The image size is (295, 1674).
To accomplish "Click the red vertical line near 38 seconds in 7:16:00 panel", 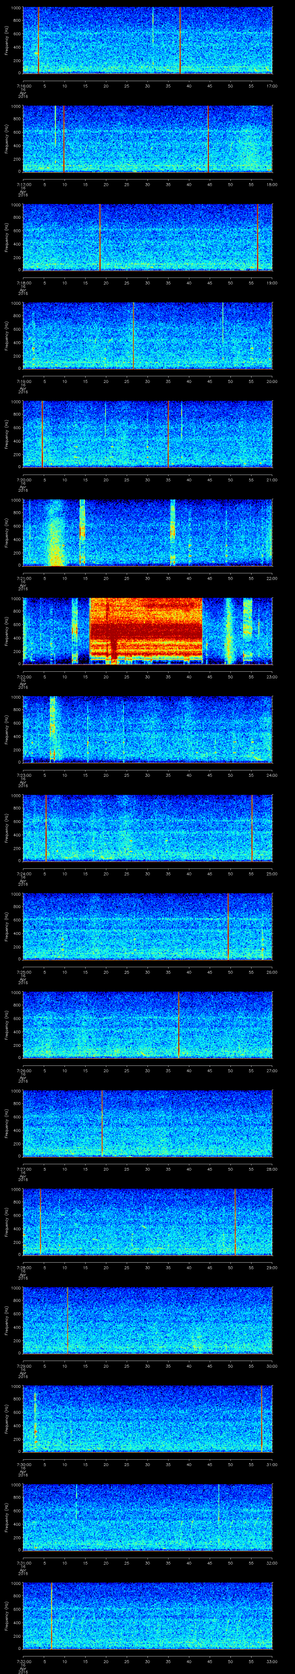I will pos(180,40).
